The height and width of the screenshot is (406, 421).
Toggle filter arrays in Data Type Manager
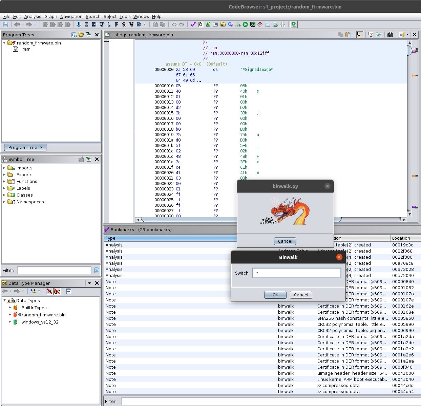coord(49,291)
